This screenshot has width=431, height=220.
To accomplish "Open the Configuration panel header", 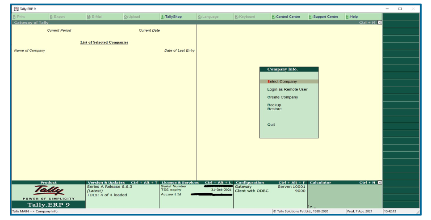I will (270, 183).
